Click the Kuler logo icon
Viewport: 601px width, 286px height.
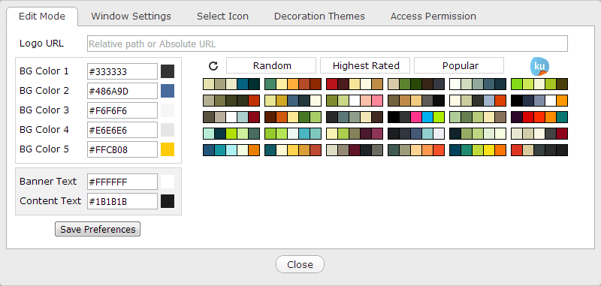539,66
